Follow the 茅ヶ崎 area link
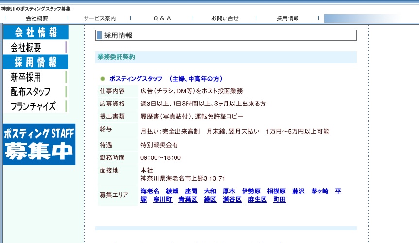The height and width of the screenshot is (243, 419). (x=320, y=191)
